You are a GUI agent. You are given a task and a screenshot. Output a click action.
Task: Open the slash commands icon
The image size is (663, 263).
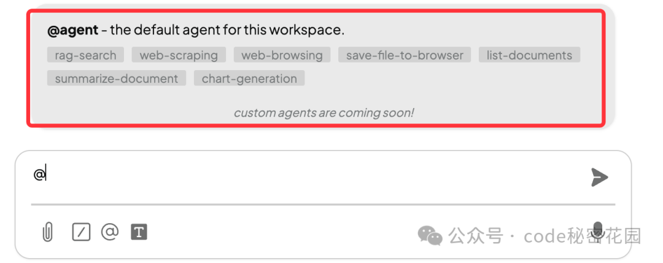click(81, 232)
